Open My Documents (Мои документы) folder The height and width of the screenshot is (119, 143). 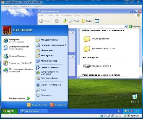coord(47,40)
